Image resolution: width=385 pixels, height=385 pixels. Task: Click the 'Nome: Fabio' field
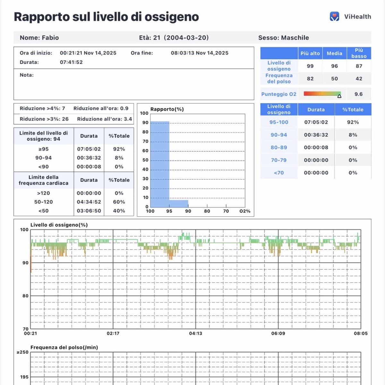click(39, 38)
